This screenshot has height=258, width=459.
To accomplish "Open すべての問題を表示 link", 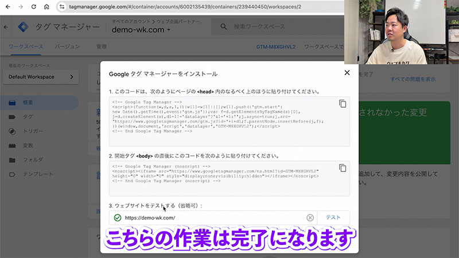I will click(413, 79).
